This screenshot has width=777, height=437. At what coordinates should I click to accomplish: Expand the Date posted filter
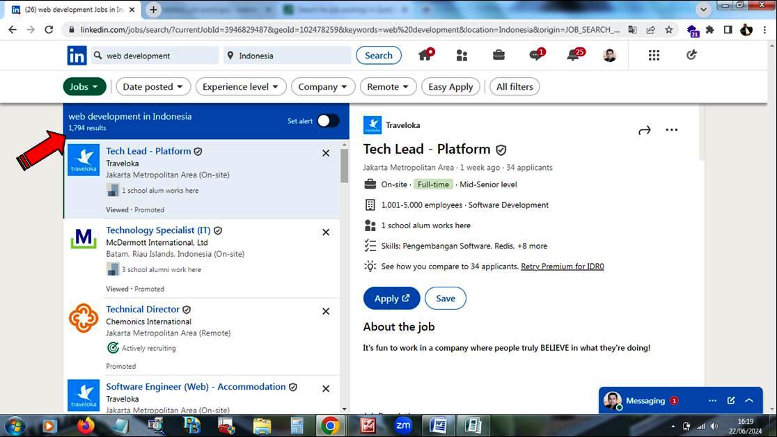pos(153,87)
